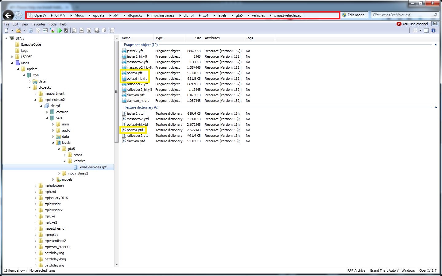The height and width of the screenshot is (276, 442).
Task: Click the pages with right arrow toolbar icon
Action: (104, 30)
